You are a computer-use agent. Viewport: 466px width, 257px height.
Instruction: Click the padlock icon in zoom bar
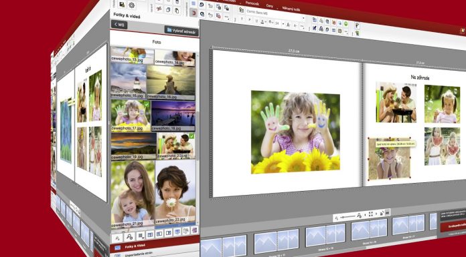[382, 213]
